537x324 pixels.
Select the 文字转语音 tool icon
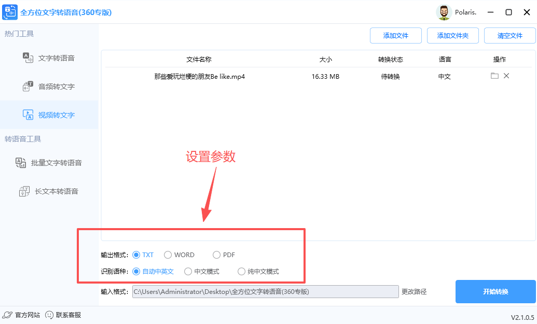27,58
